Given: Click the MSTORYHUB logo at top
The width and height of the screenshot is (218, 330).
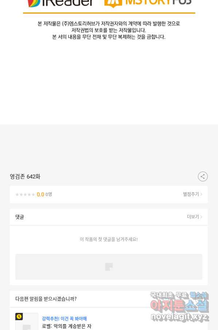Looking at the screenshot, I should (148, 3).
